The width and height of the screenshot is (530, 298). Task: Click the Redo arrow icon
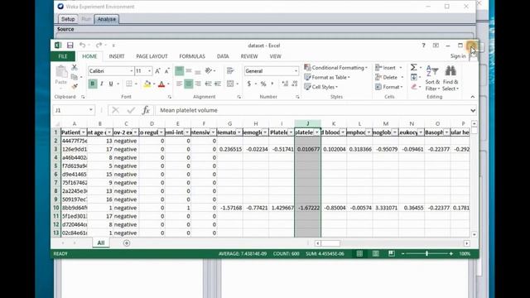tap(99, 45)
